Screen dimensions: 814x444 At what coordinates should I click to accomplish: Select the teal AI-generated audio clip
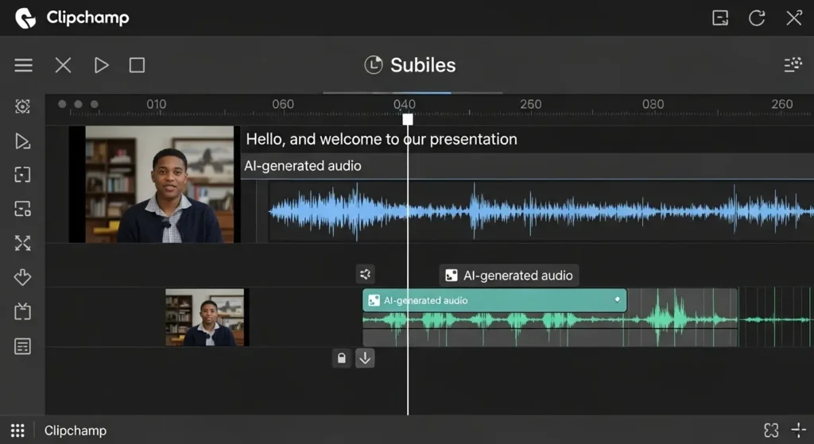pos(494,300)
